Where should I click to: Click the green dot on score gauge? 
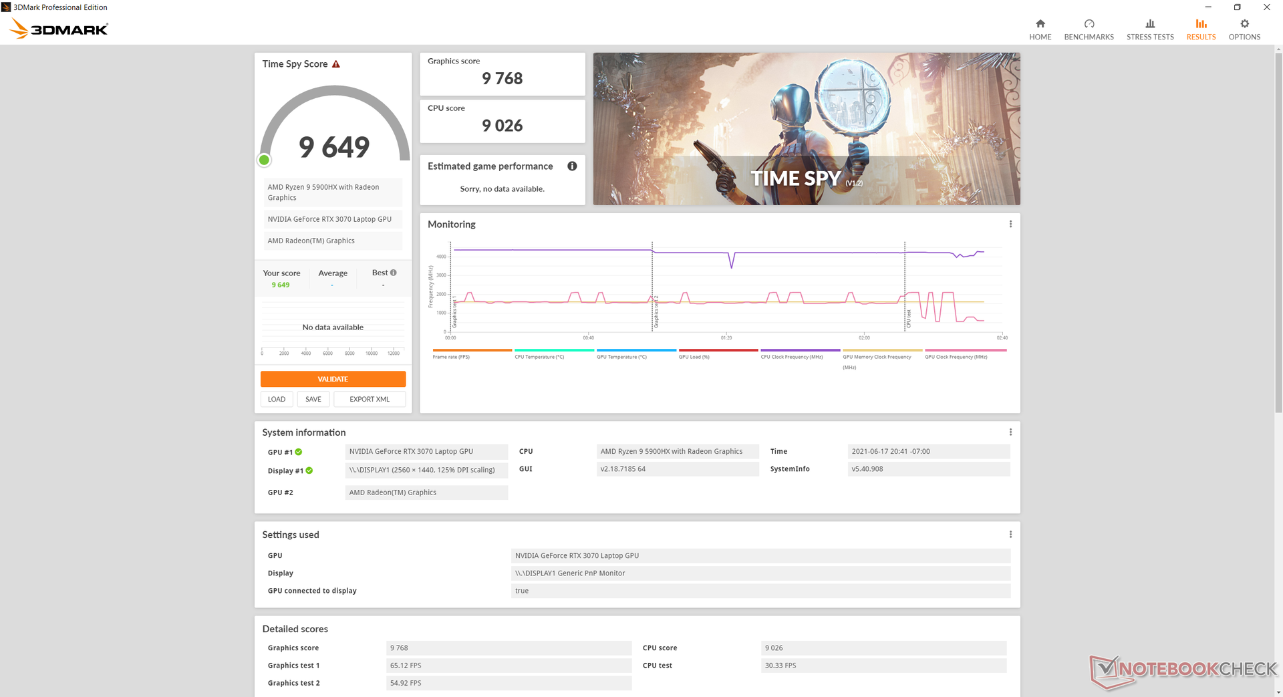click(264, 160)
